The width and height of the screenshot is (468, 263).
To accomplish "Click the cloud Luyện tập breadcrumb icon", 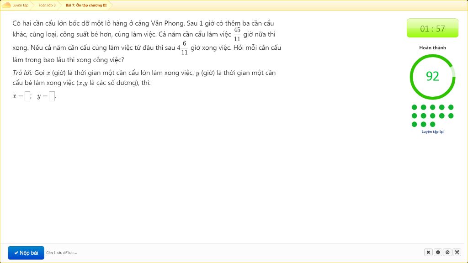I will tap(6, 5).
